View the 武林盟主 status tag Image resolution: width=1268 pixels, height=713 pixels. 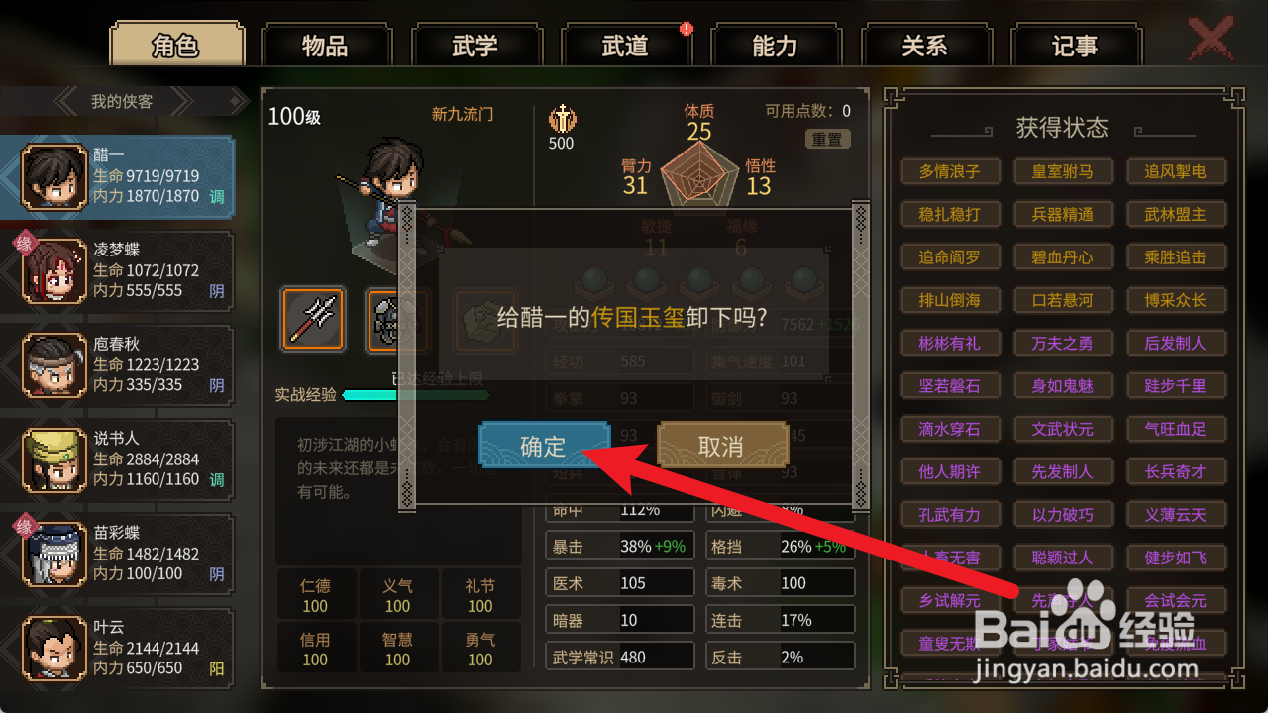pyautogui.click(x=1176, y=214)
